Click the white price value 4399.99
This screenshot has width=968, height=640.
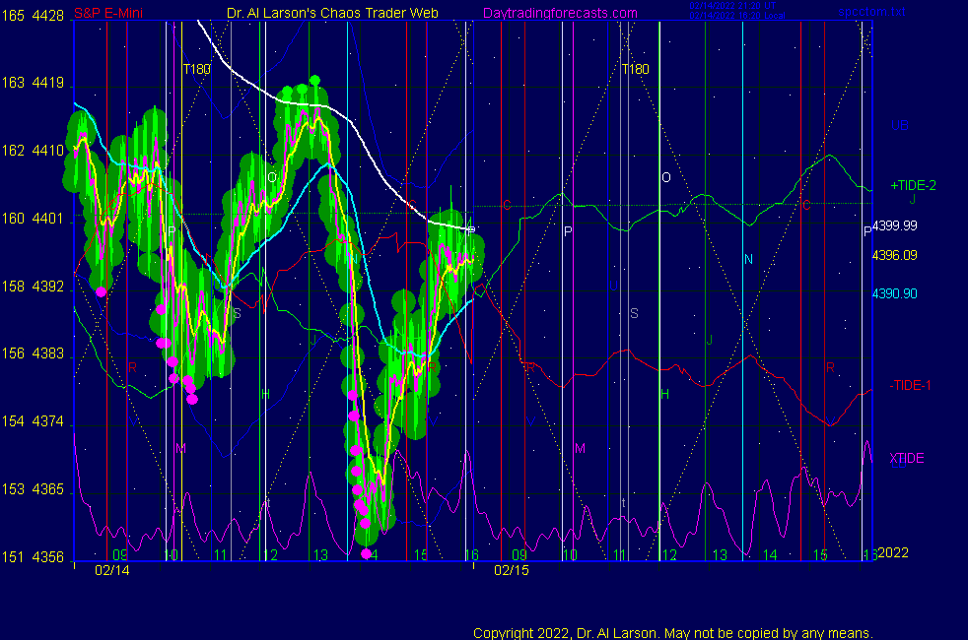pyautogui.click(x=894, y=225)
